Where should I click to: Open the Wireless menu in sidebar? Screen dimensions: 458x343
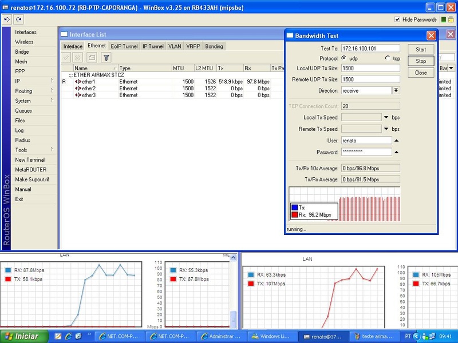pyautogui.click(x=24, y=42)
